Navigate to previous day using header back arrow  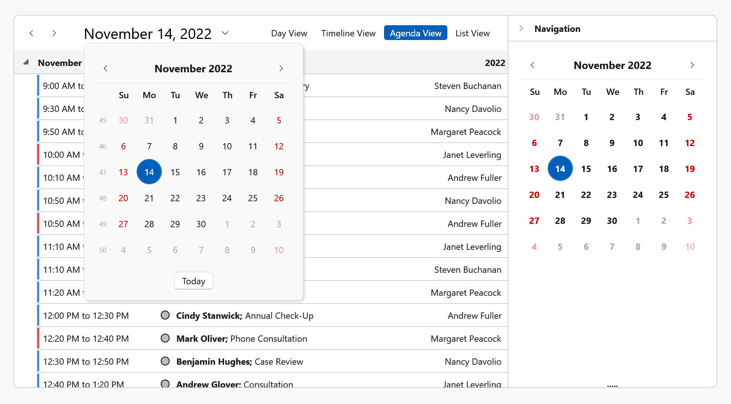(31, 33)
